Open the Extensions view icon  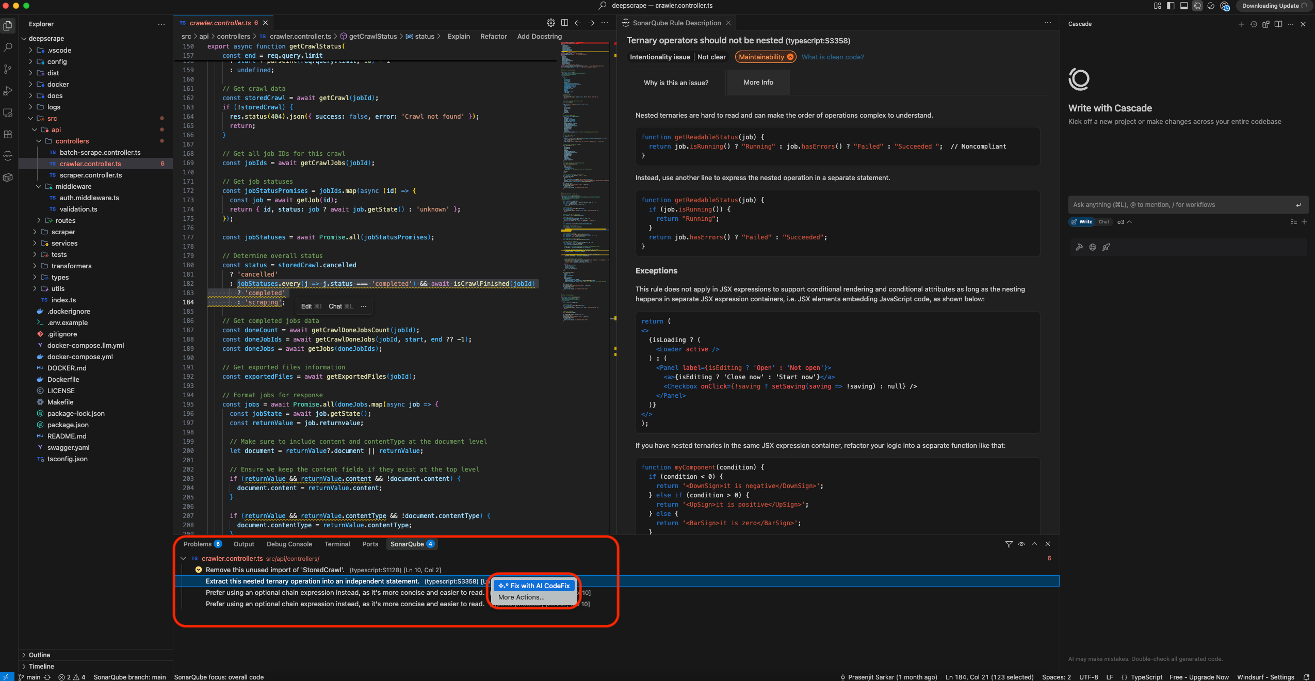[8, 134]
